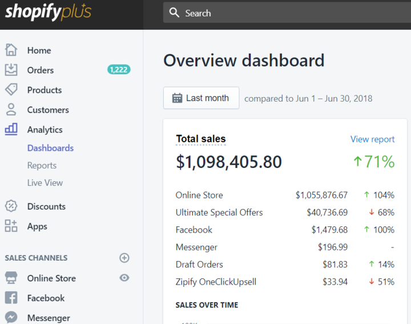This screenshot has height=324, width=411.
Task: Click the Products tag icon
Action: pyautogui.click(x=11, y=90)
